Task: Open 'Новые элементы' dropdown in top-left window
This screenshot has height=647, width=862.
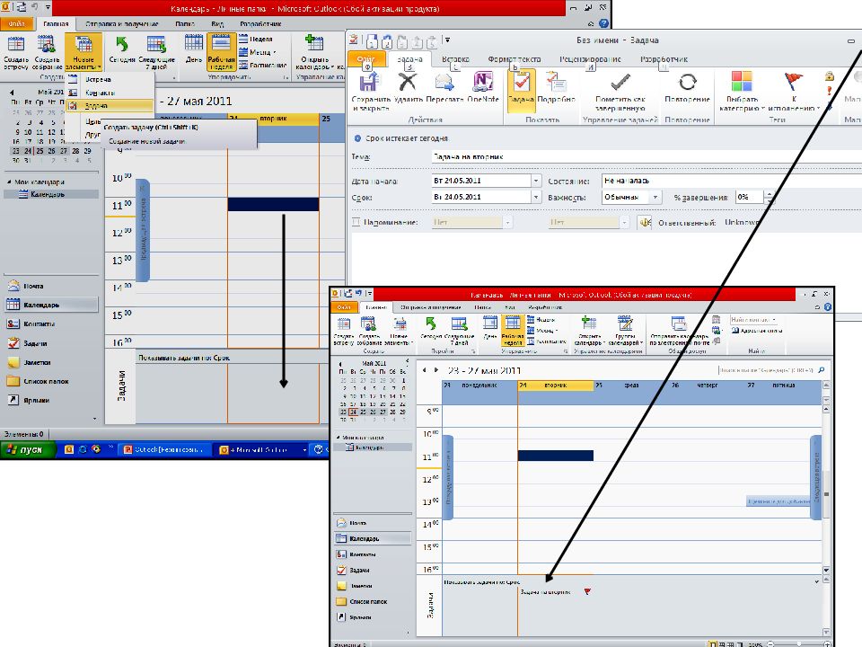Action: [83, 52]
